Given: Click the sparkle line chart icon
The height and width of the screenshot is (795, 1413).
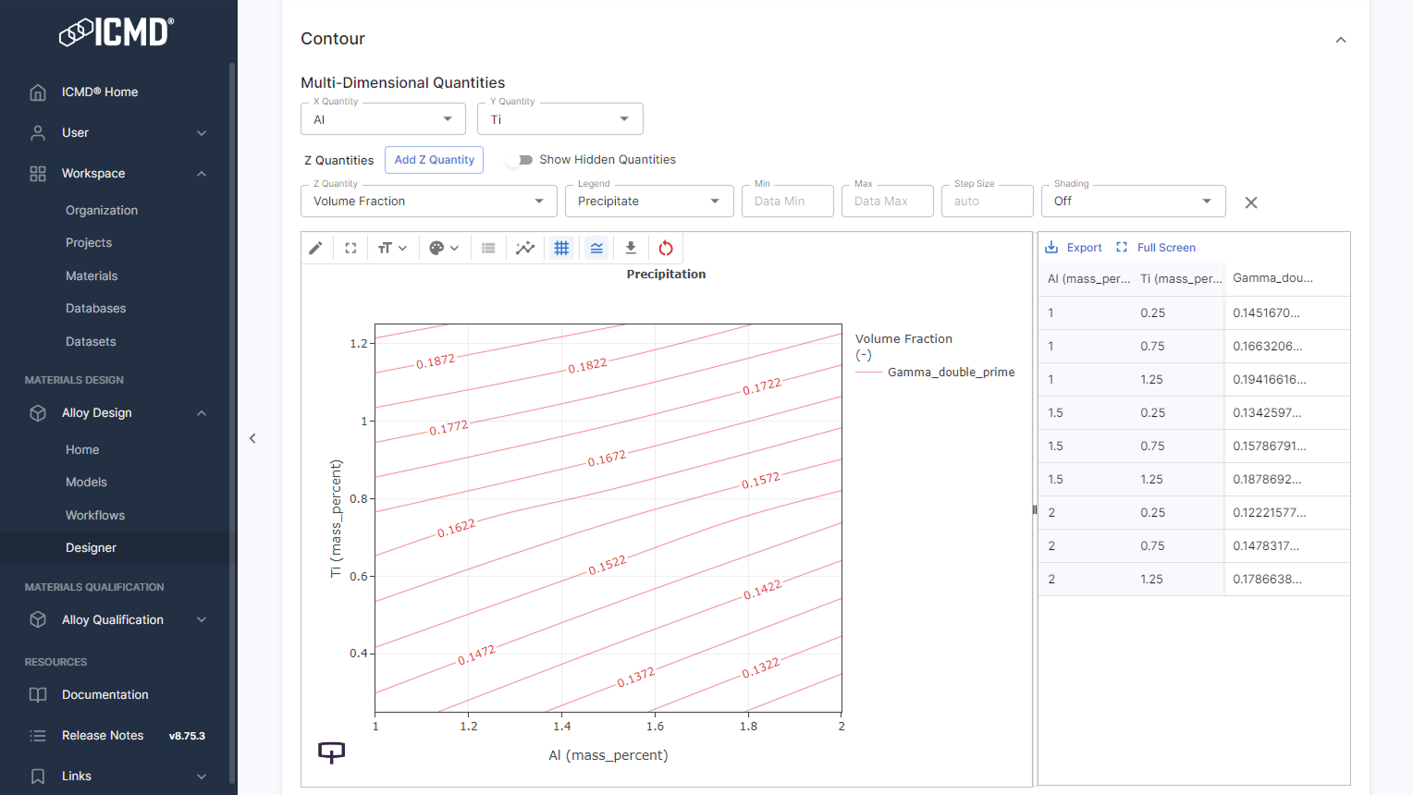Looking at the screenshot, I should [525, 248].
